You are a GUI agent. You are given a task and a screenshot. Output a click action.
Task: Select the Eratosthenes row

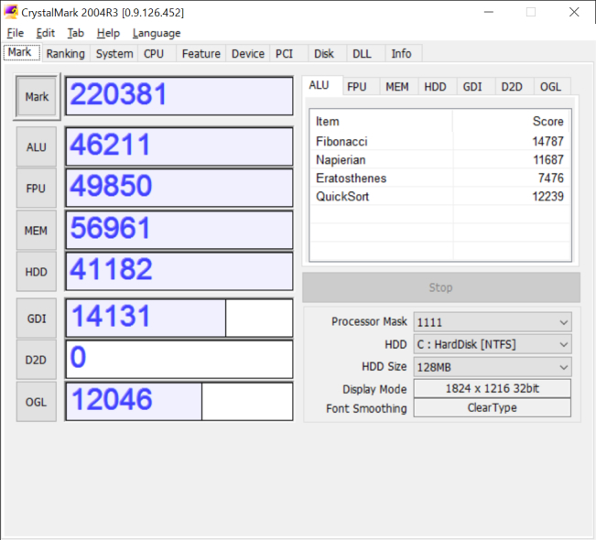440,178
